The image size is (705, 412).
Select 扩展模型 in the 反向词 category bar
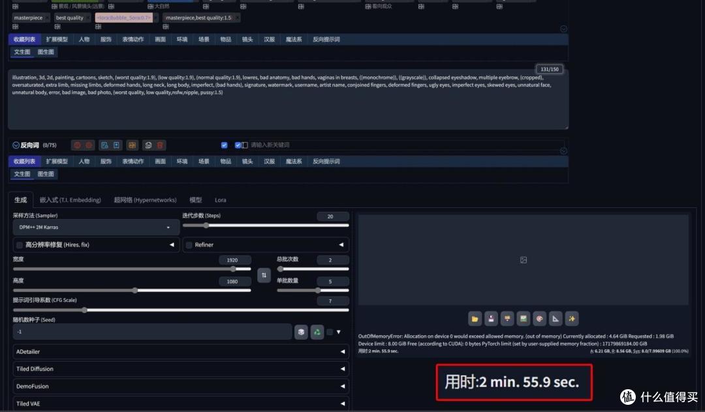pos(57,162)
